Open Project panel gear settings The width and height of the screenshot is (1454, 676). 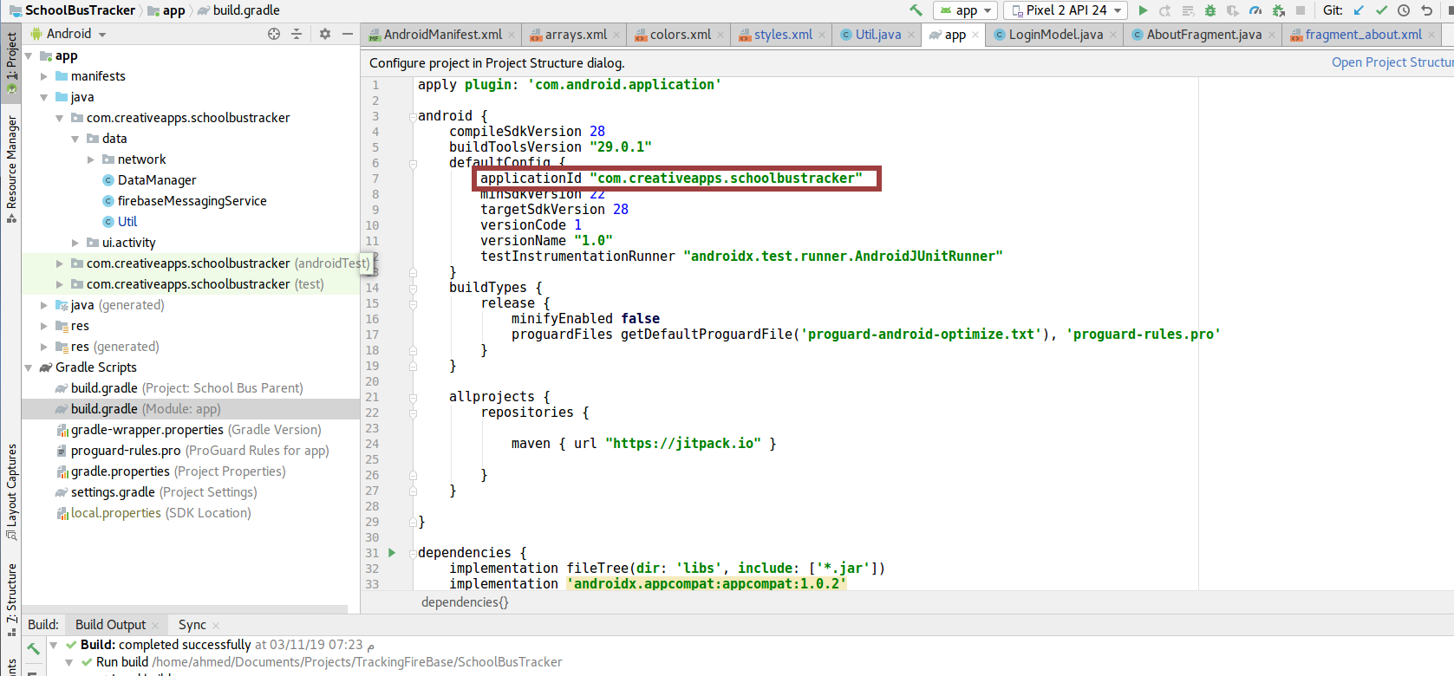tap(325, 34)
